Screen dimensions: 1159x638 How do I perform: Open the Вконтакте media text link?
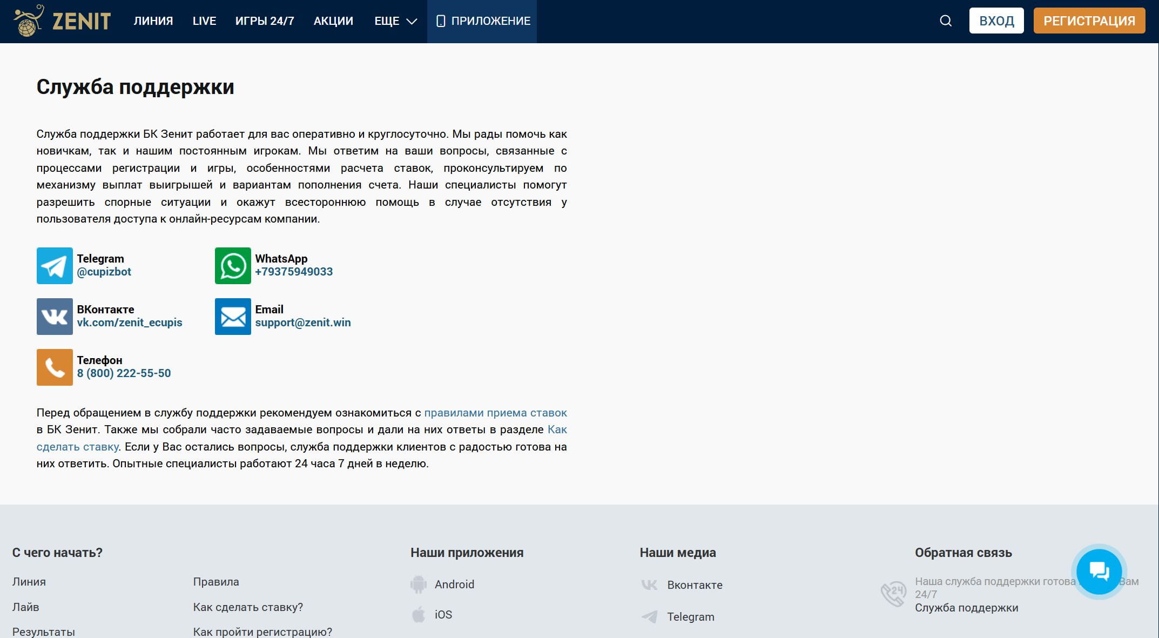coord(695,585)
